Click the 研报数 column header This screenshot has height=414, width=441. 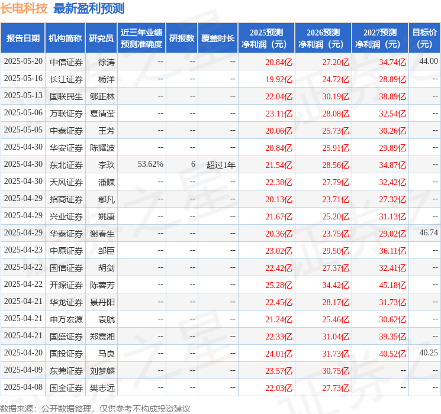click(x=182, y=38)
